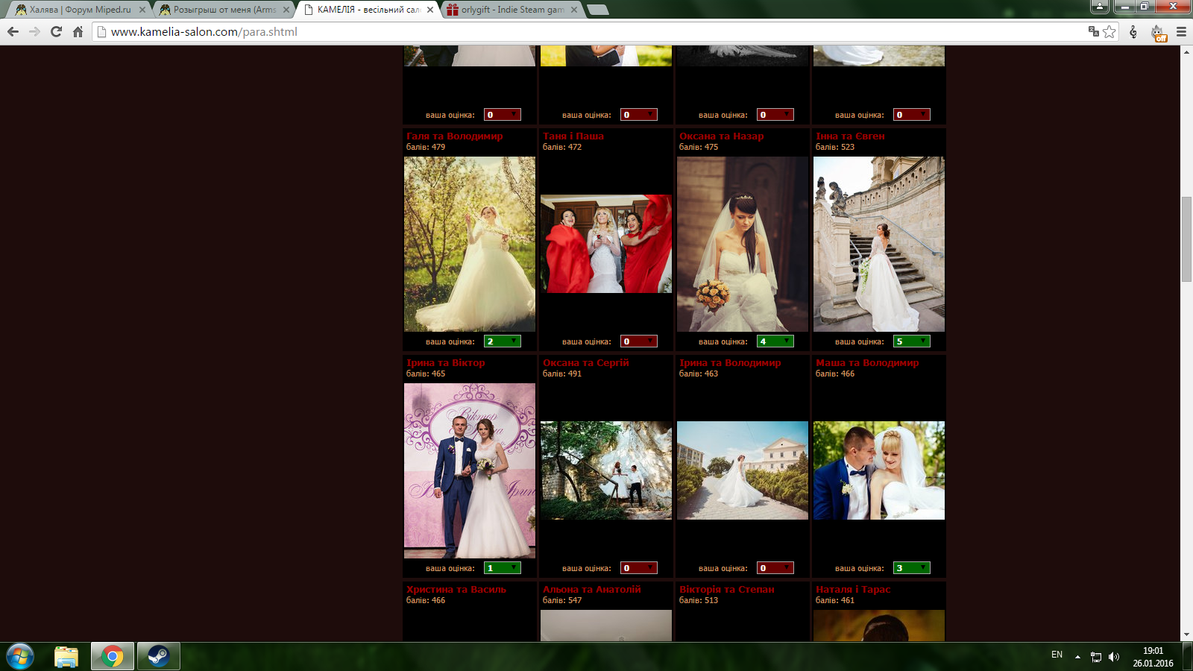1193x671 pixels.
Task: View the Ірина та Віктор couple photo
Action: coord(470,470)
